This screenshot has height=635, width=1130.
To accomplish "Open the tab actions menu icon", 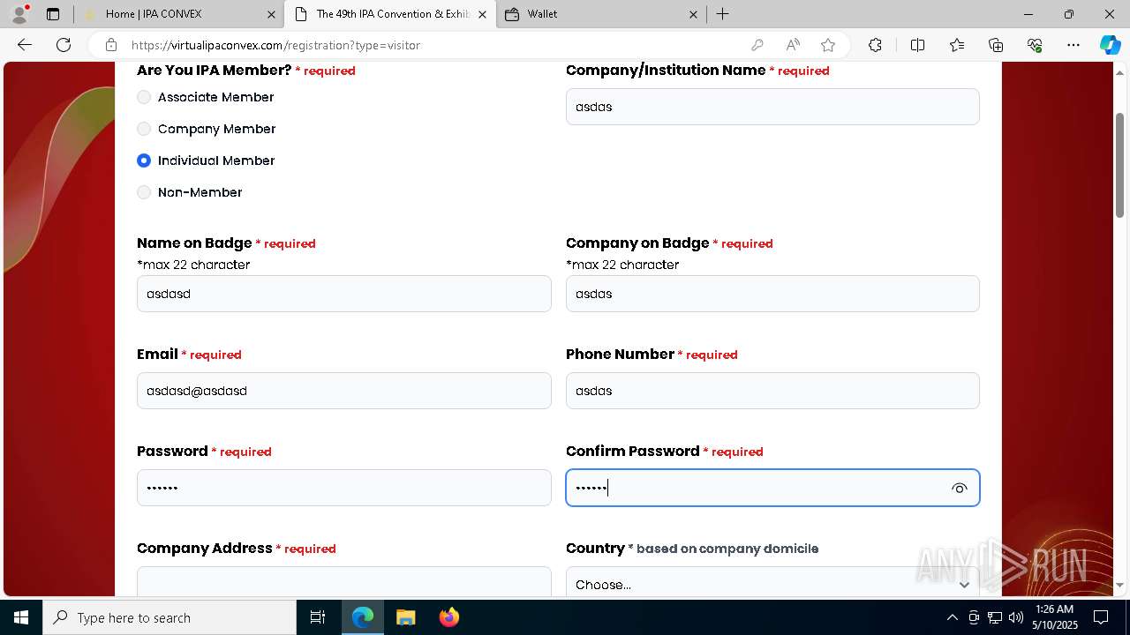I will click(x=53, y=14).
